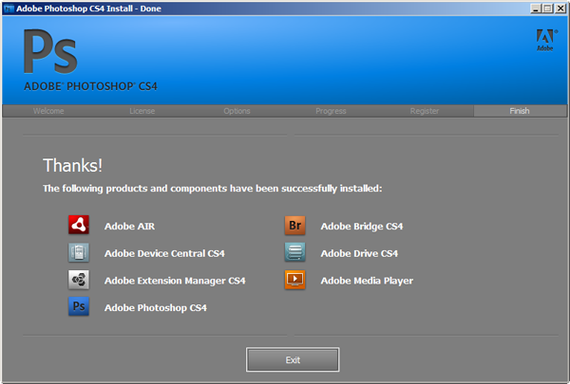Open the Register step tab
Viewport: 570px width, 384px height.
coord(425,111)
